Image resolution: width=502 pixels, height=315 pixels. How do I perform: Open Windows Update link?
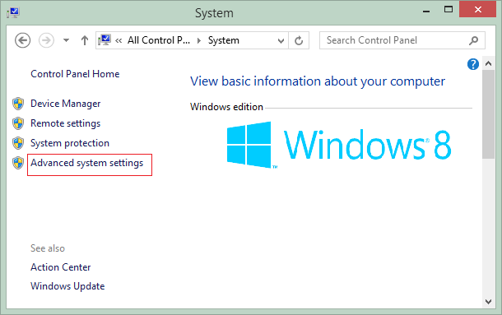pos(67,286)
